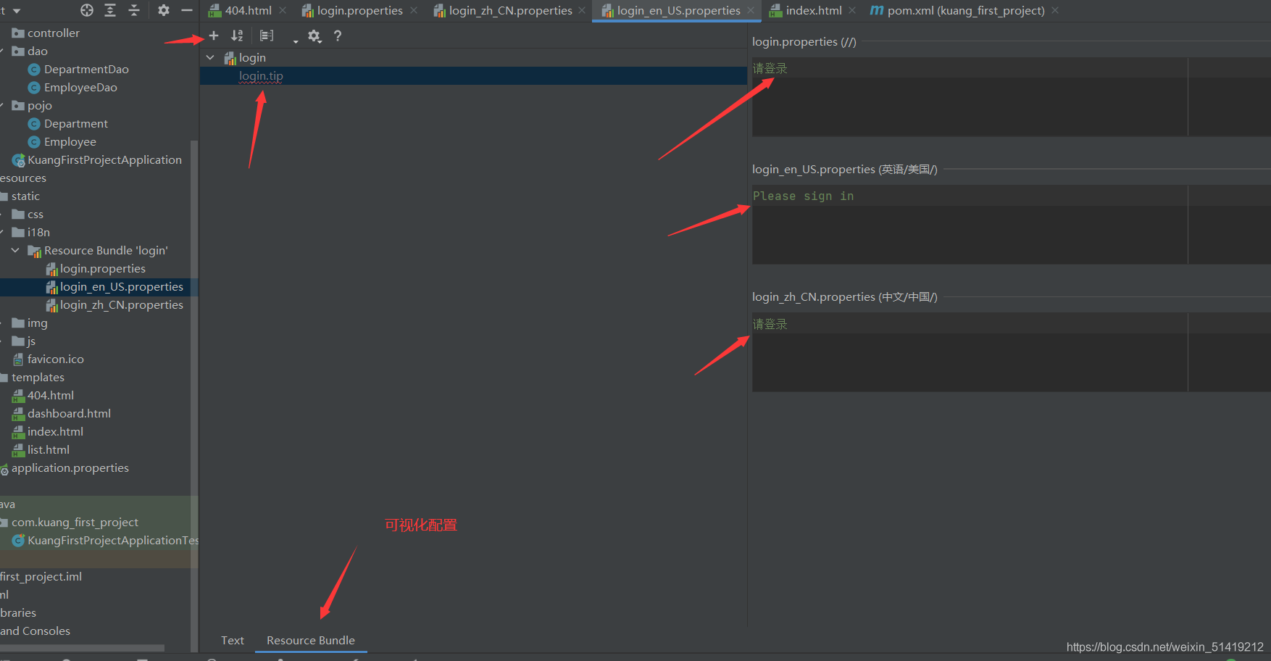The width and height of the screenshot is (1271, 661).
Task: Open list.html in the project tree
Action: click(x=49, y=449)
